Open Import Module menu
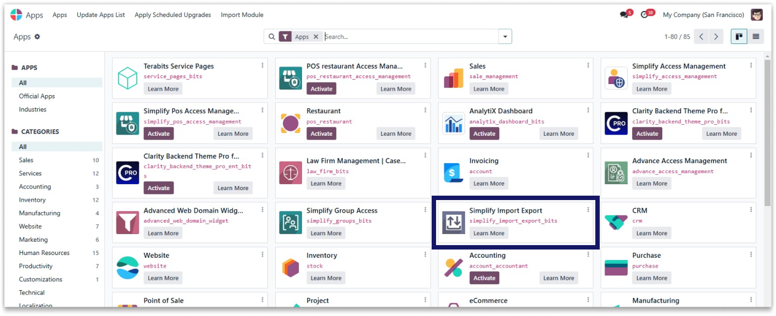776x316 pixels. [242, 15]
